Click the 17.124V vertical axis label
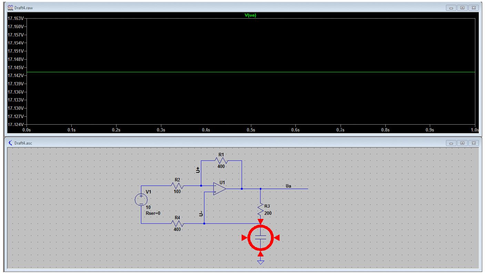The height and width of the screenshot is (274, 486). click(16, 124)
